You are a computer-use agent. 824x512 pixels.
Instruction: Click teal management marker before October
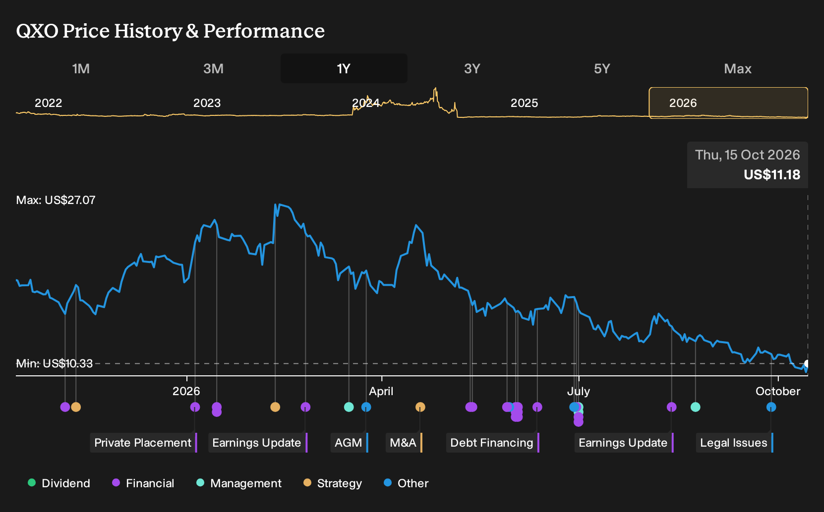click(695, 407)
